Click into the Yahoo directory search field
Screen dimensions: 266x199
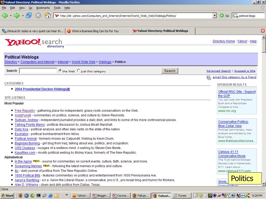click(x=38, y=71)
